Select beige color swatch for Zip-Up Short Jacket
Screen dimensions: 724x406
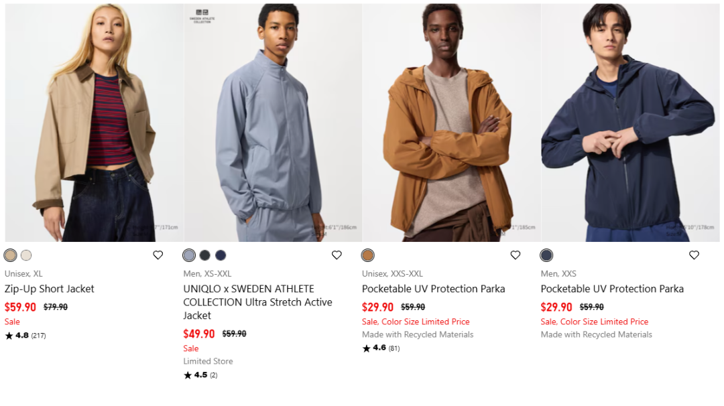[10, 255]
